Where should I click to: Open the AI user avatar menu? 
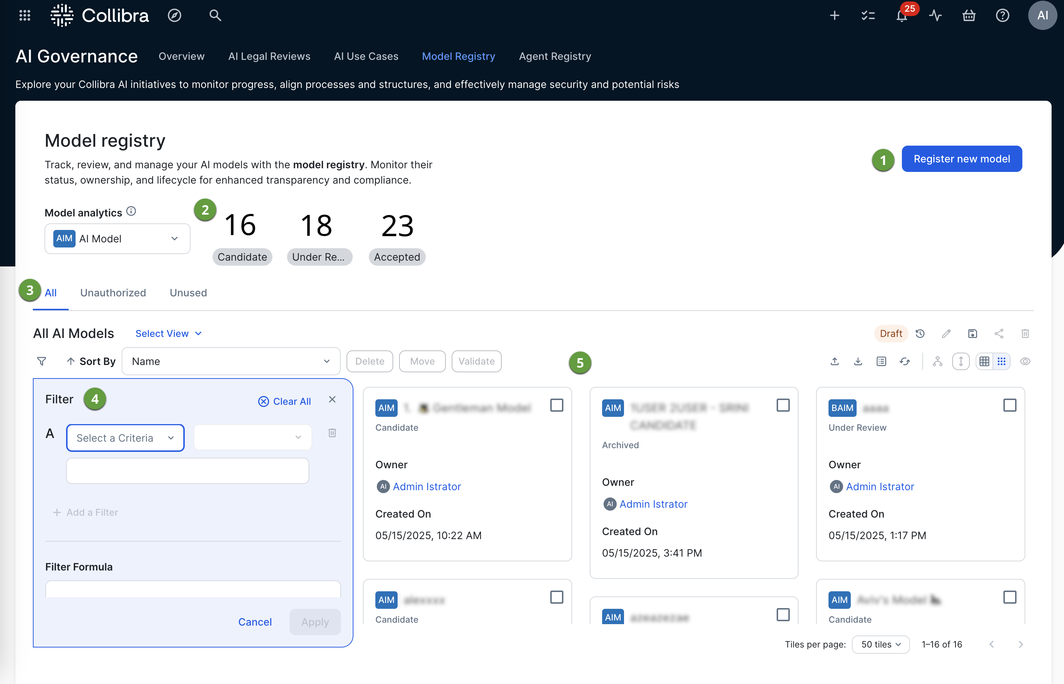[1043, 16]
